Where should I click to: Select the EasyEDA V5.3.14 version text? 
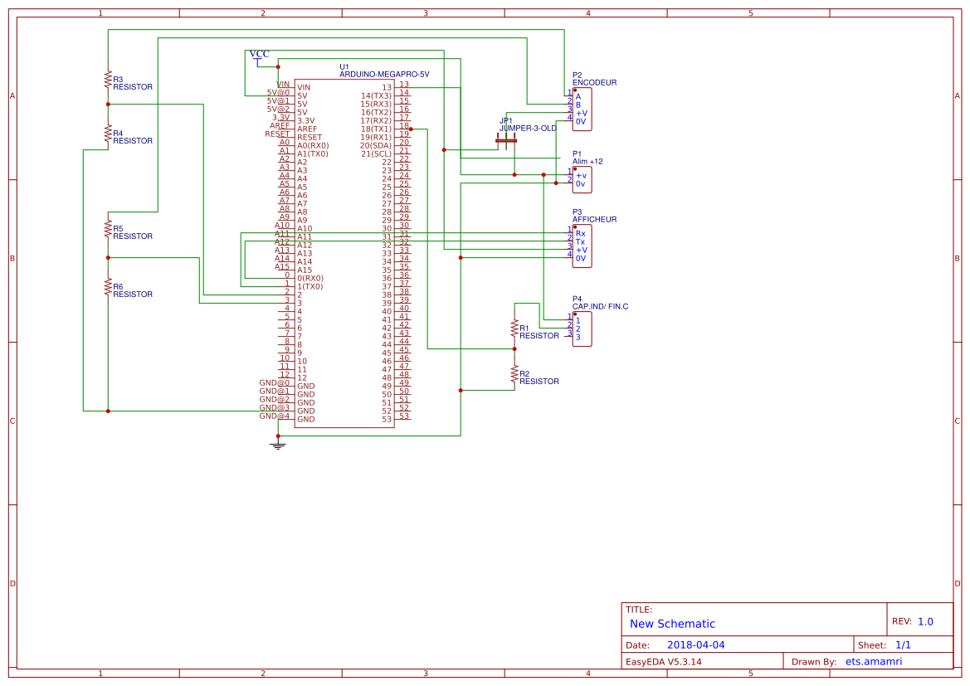point(664,662)
